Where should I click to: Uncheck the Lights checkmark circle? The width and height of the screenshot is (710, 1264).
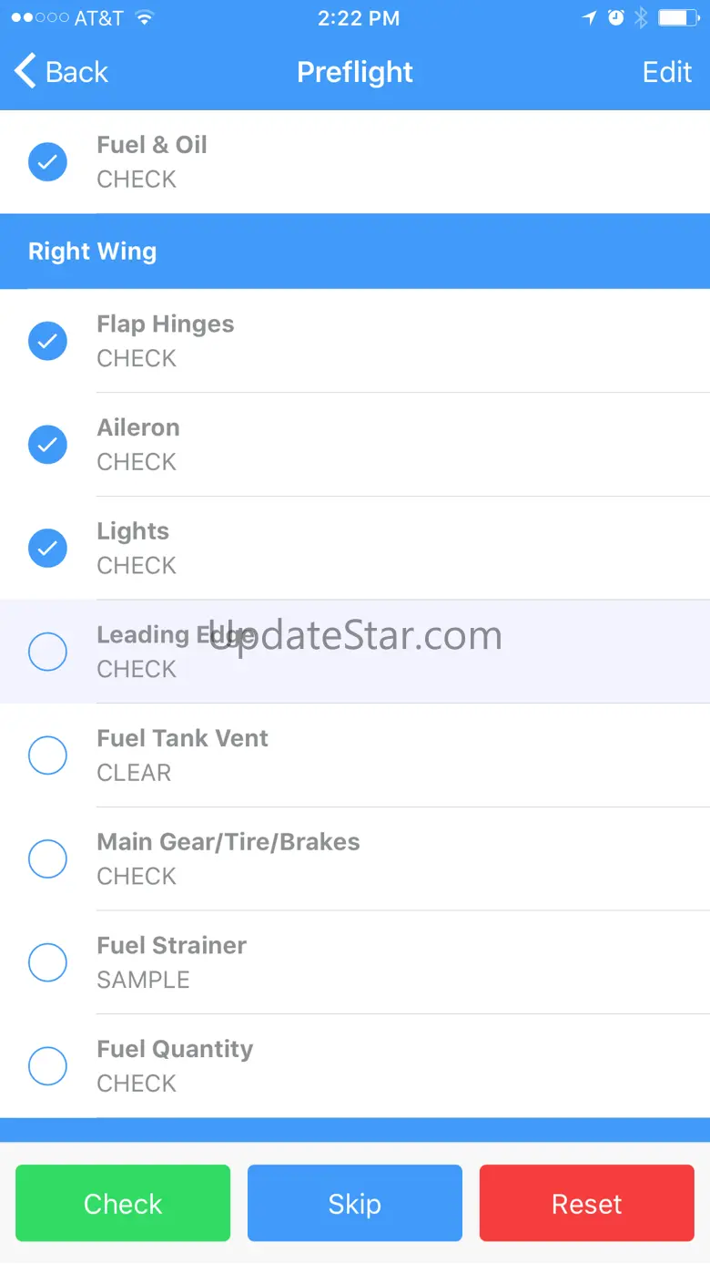coord(47,548)
